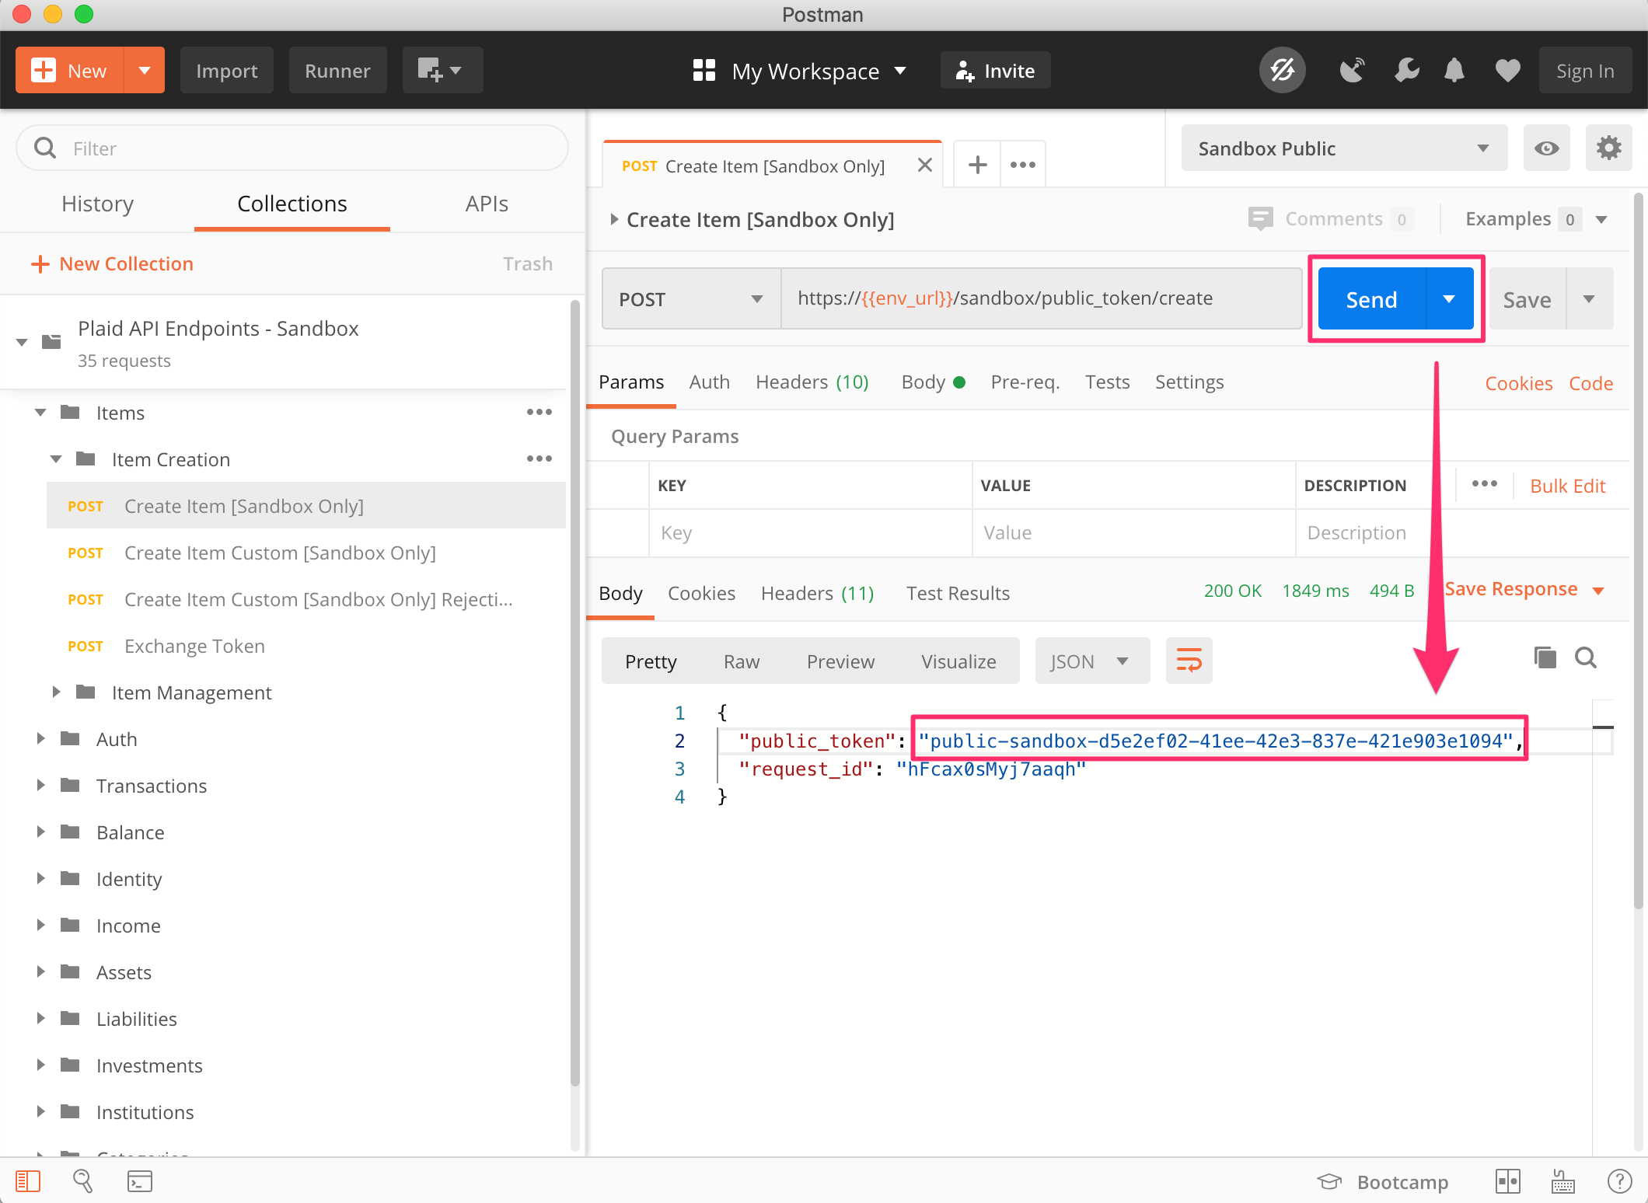This screenshot has height=1203, width=1648.
Task: Search within the response body
Action: click(x=1585, y=657)
